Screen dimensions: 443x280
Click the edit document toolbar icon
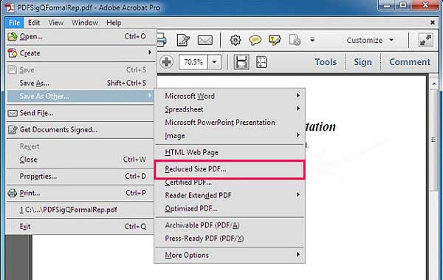183,40
